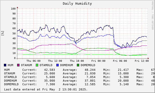This screenshot has width=155, height=93.
Task: Click the 'Daily Humidity' chart title
Action: pos(77,4)
